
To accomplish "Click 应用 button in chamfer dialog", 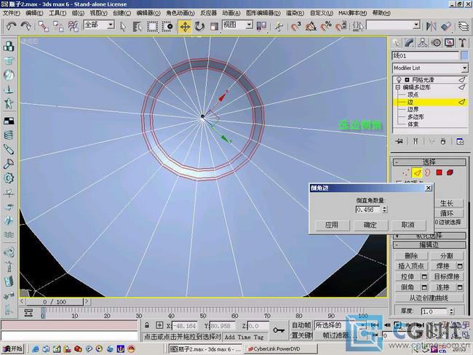I will click(332, 225).
